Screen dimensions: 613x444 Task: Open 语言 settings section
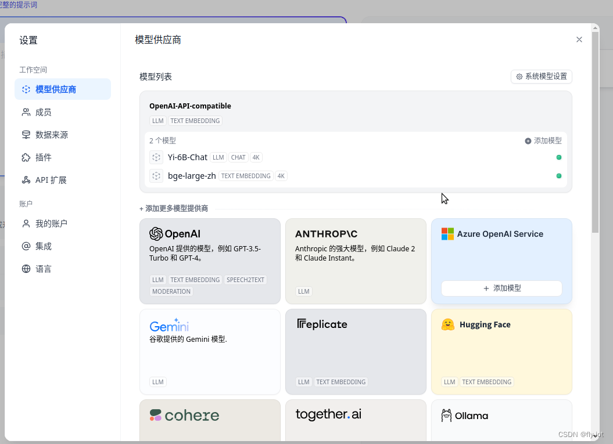coord(63,269)
